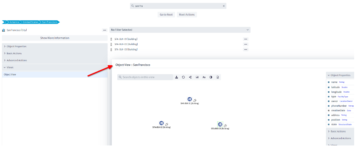Image resolution: width=357 pixels, height=154 pixels.
Task: Click the refresh view icon
Action: pos(183,77)
